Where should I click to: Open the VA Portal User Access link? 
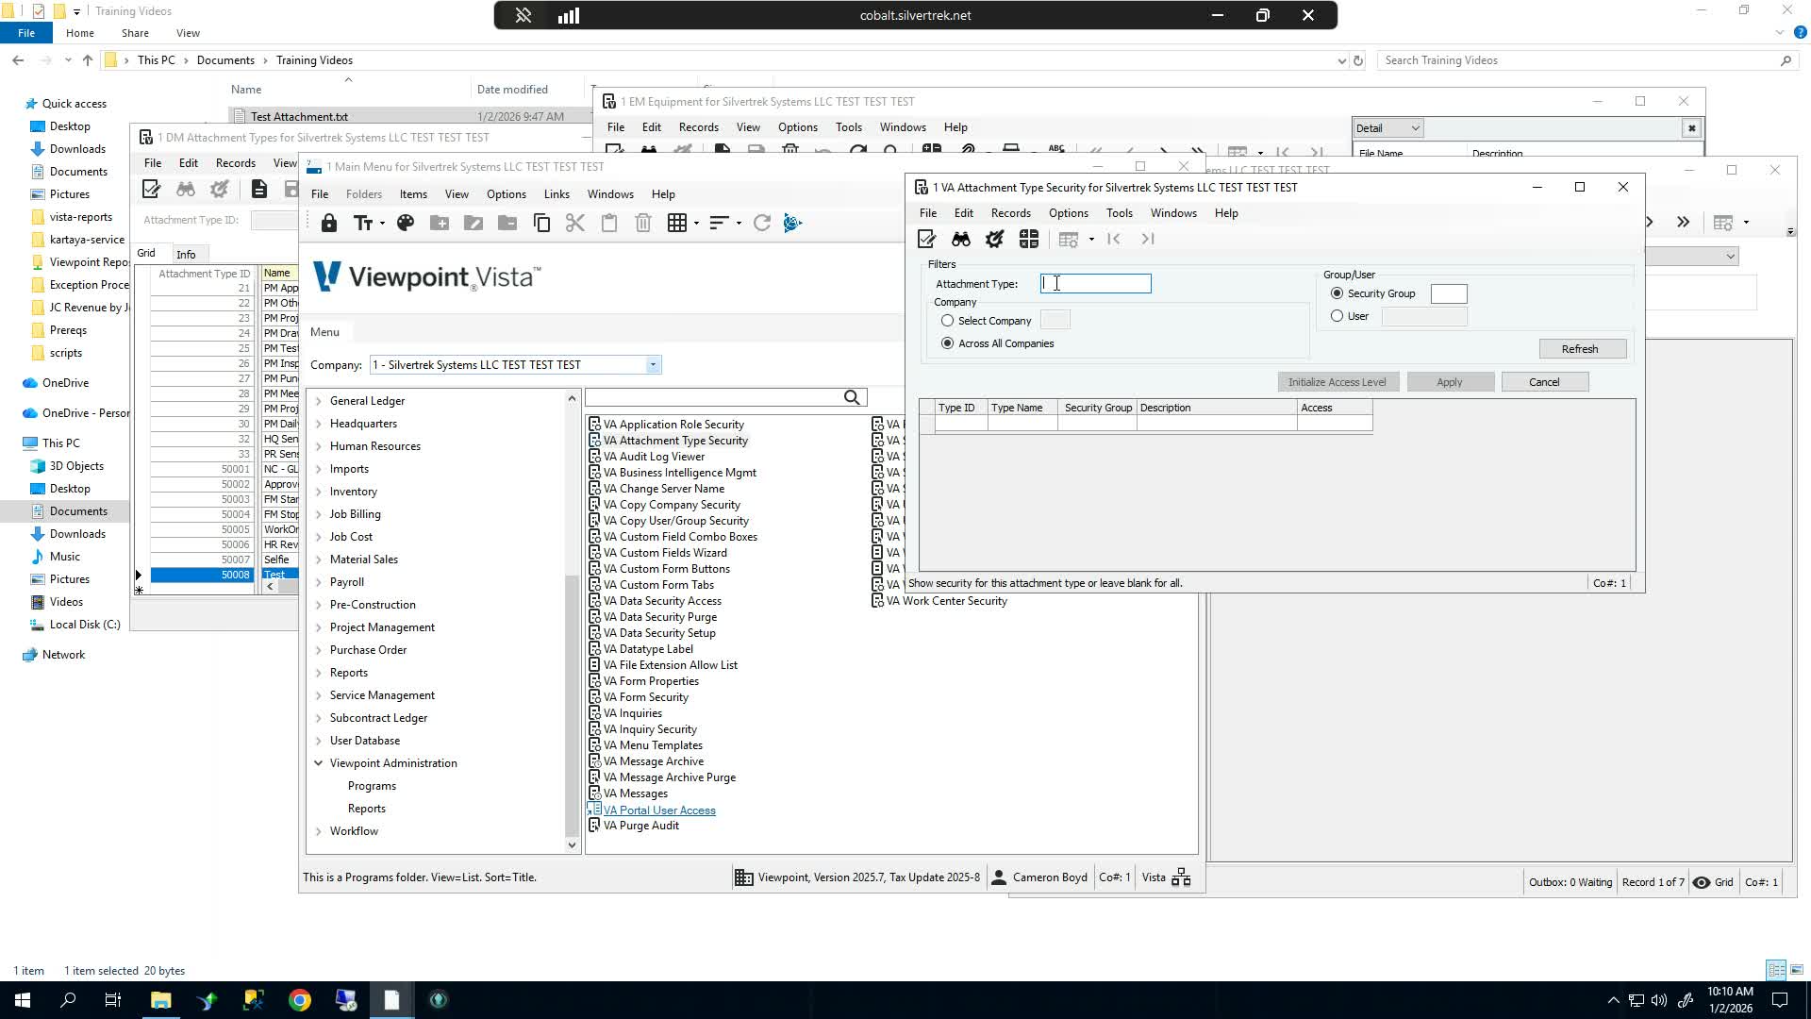[x=659, y=810]
